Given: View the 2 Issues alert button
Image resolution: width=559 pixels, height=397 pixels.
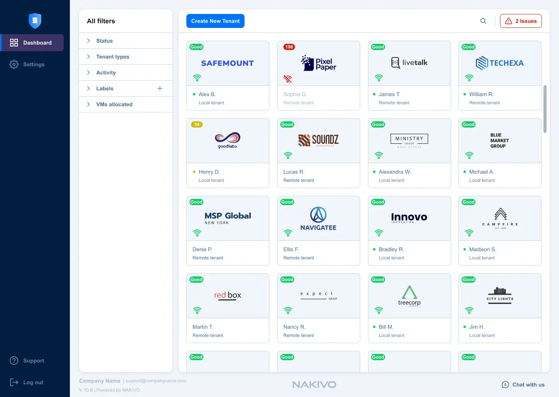Looking at the screenshot, I should [521, 21].
